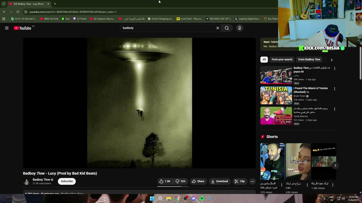Viewport: 362px width, 203px height.
Task: Open second Short with 63K views
Action: [298, 161]
